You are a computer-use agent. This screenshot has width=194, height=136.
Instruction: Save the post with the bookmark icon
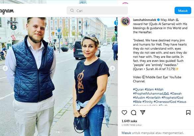point(188,113)
